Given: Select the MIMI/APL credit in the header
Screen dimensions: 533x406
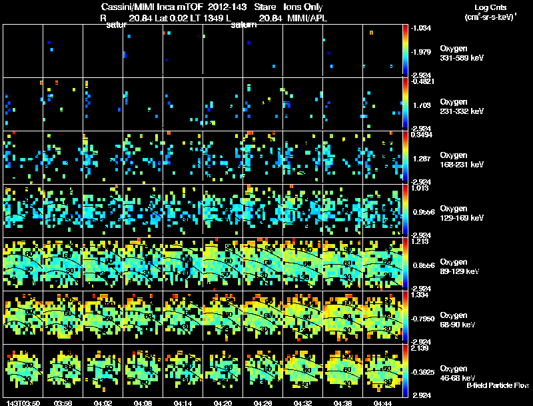Looking at the screenshot, I should point(307,19).
